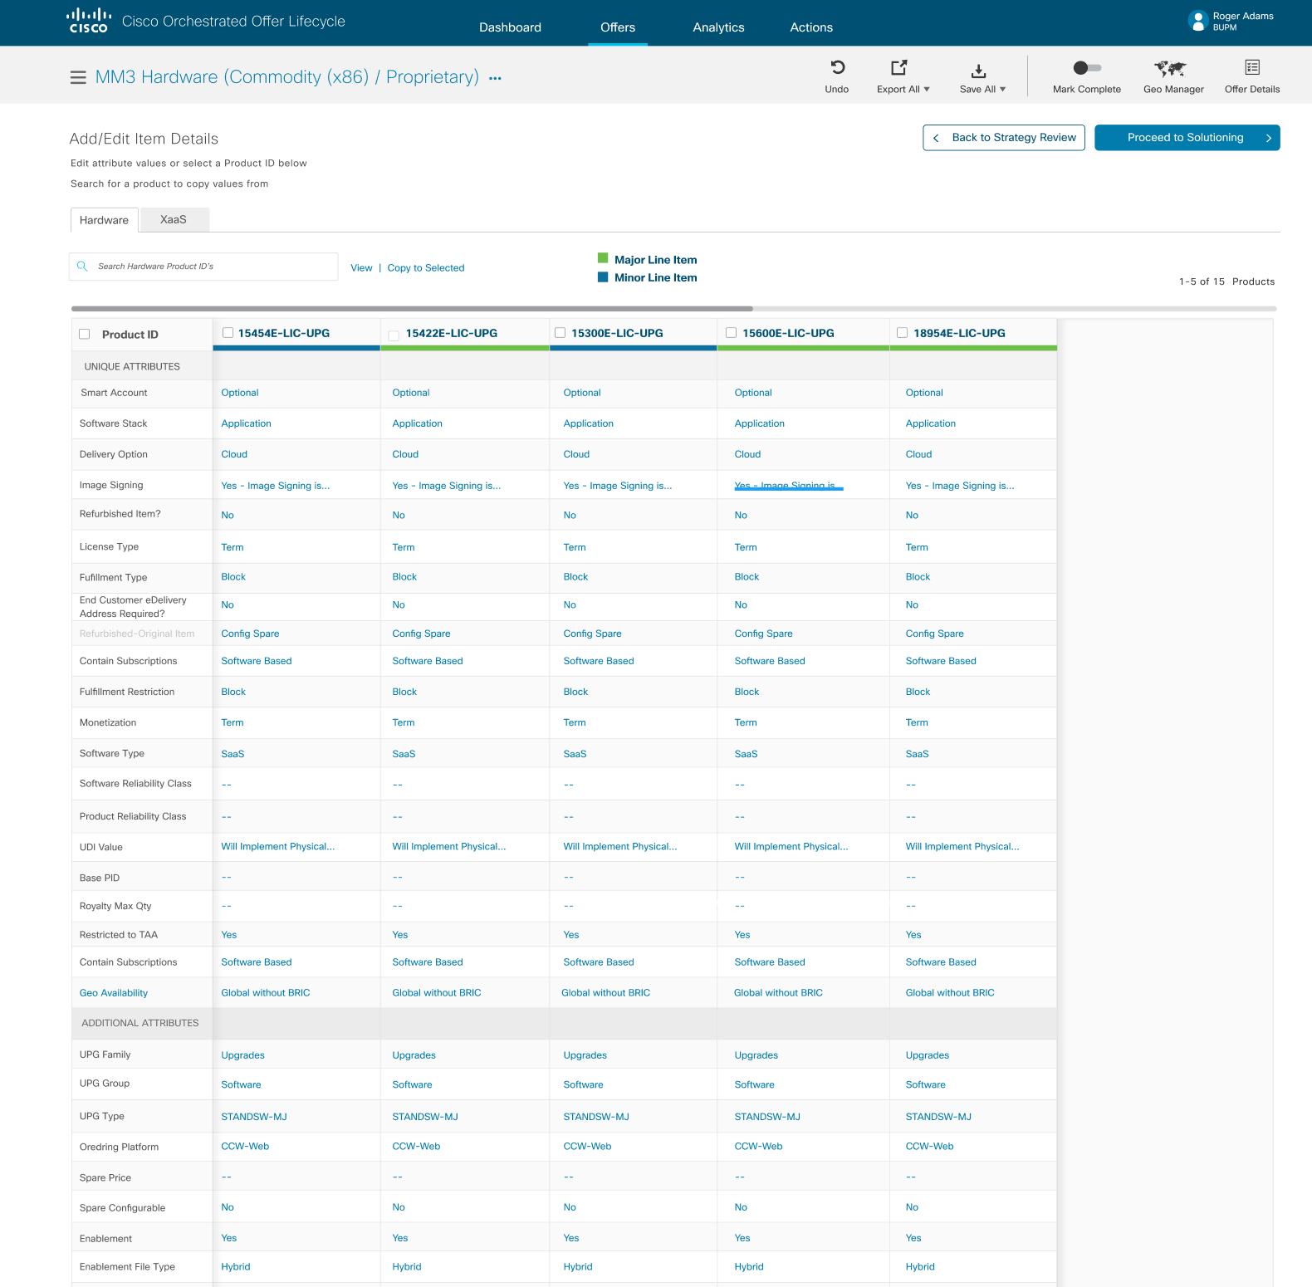Click the Roger Adams user avatar

coord(1197,21)
